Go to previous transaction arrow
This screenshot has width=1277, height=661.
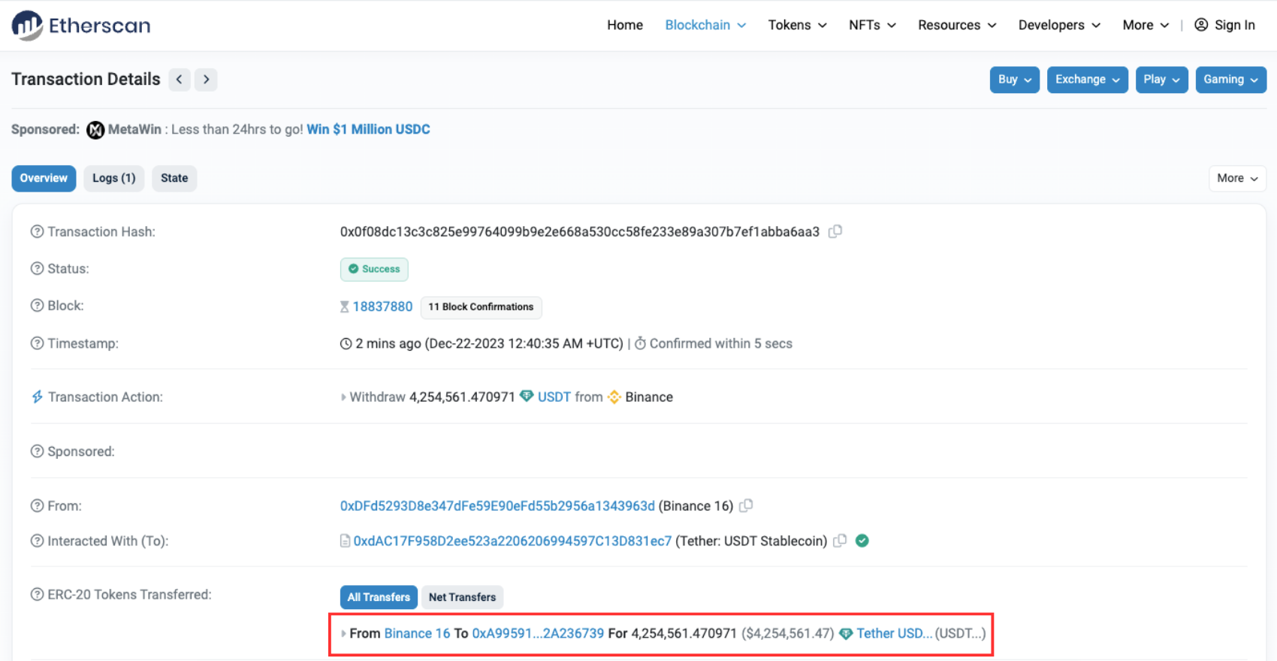tap(179, 80)
